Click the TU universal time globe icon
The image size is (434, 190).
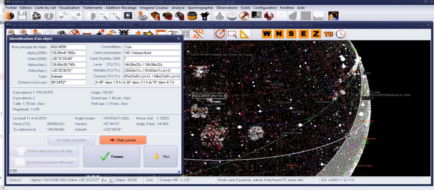coord(328,34)
